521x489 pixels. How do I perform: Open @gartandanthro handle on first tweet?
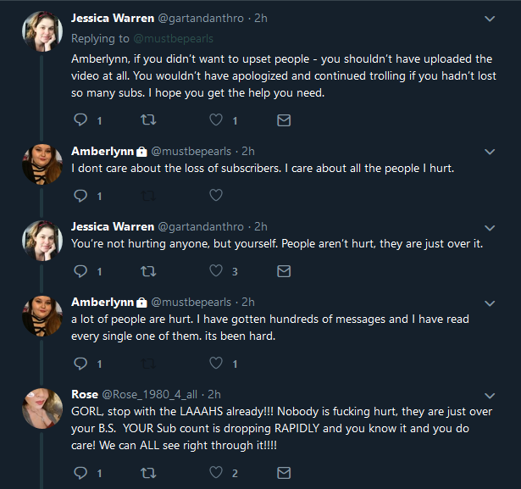[201, 19]
